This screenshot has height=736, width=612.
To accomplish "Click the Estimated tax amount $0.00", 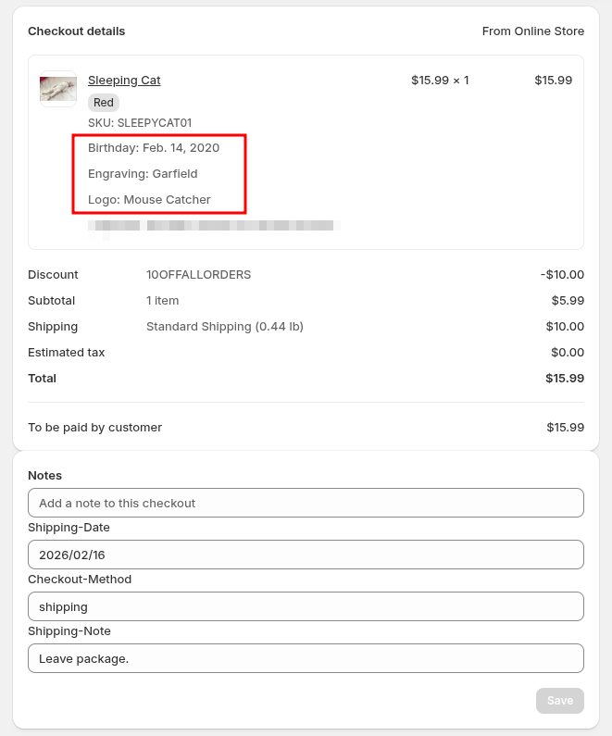I will click(567, 353).
